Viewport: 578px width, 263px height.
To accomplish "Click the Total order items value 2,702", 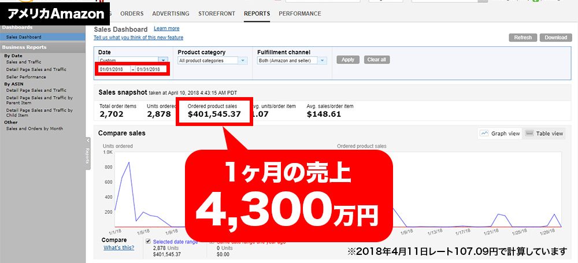I will tap(112, 114).
